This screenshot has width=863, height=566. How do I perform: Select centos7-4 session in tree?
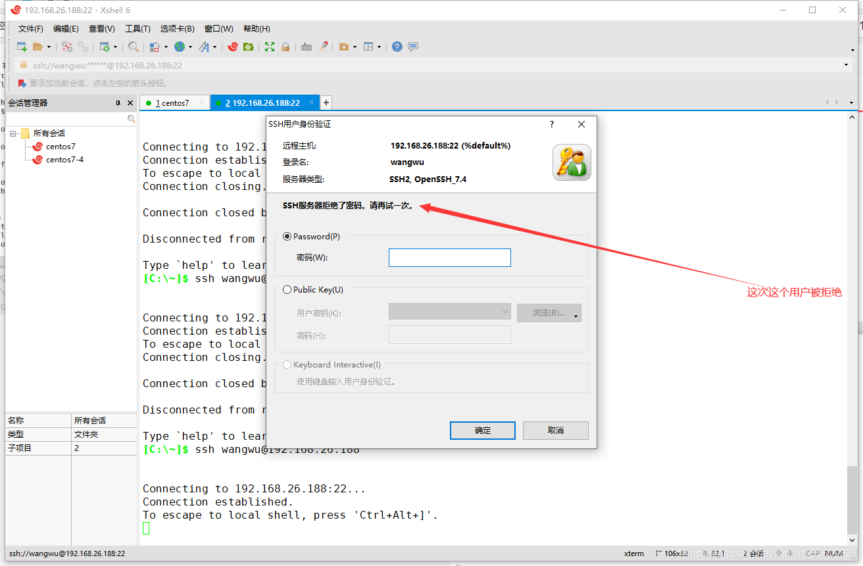click(64, 160)
